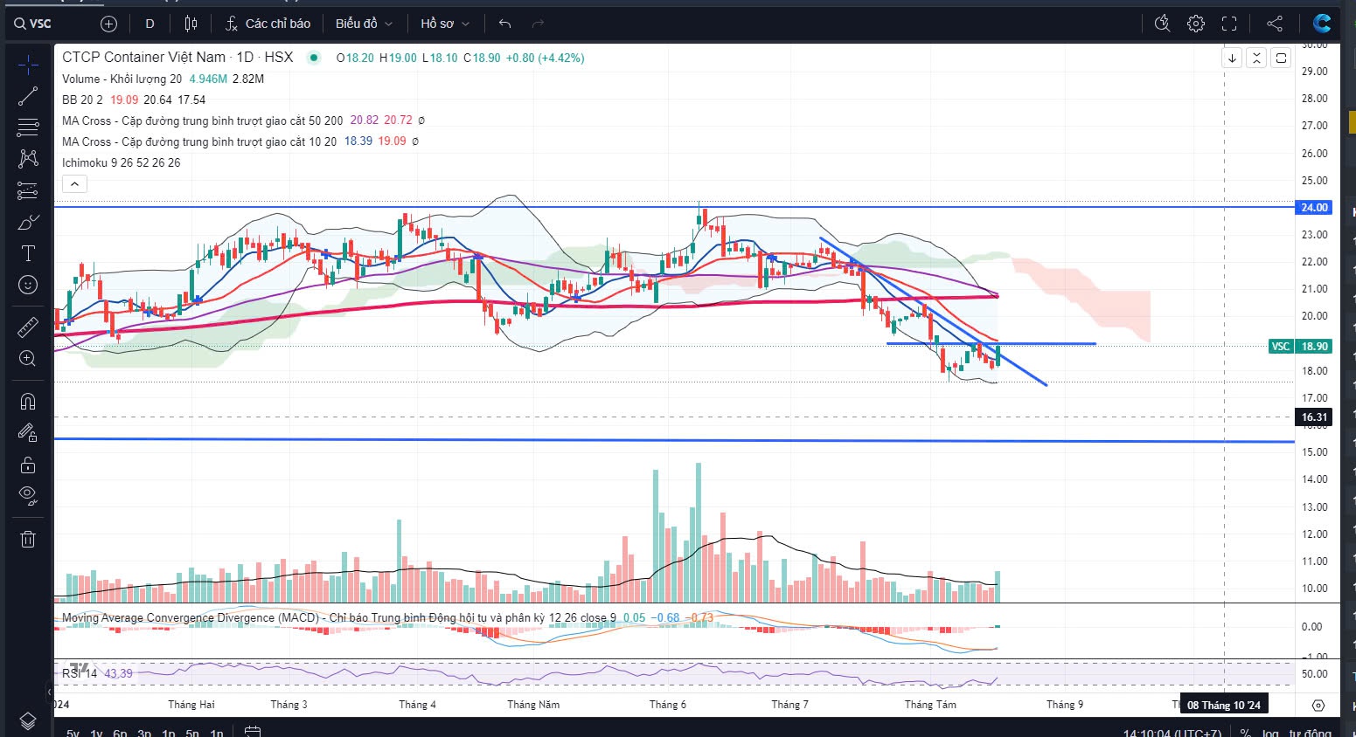Select the Fibonacci lines tool
This screenshot has width=1356, height=737.
[28, 127]
